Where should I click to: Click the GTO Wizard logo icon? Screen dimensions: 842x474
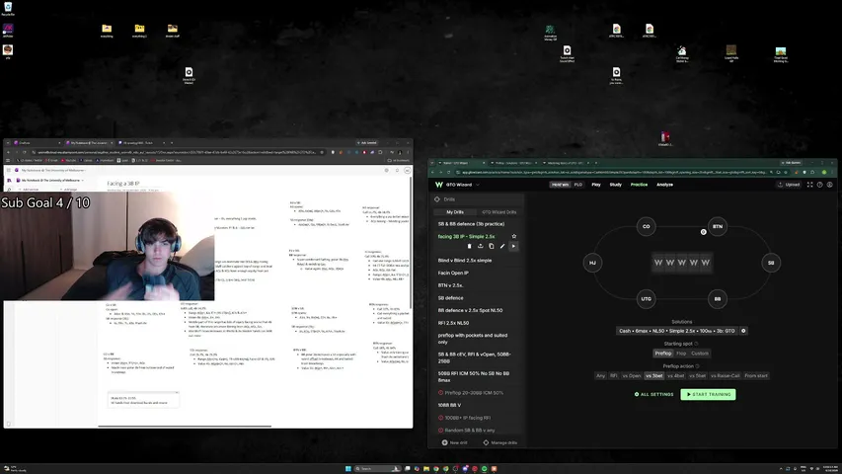pyautogui.click(x=438, y=185)
